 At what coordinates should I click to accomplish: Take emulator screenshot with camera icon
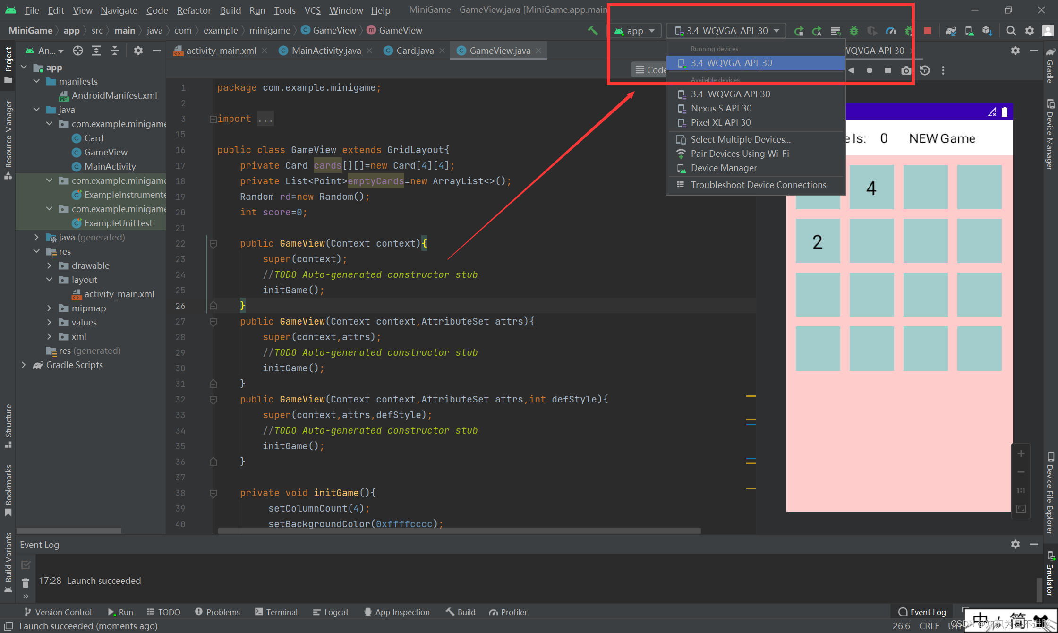(906, 70)
